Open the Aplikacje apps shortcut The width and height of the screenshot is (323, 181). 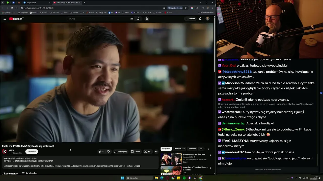coord(6,12)
